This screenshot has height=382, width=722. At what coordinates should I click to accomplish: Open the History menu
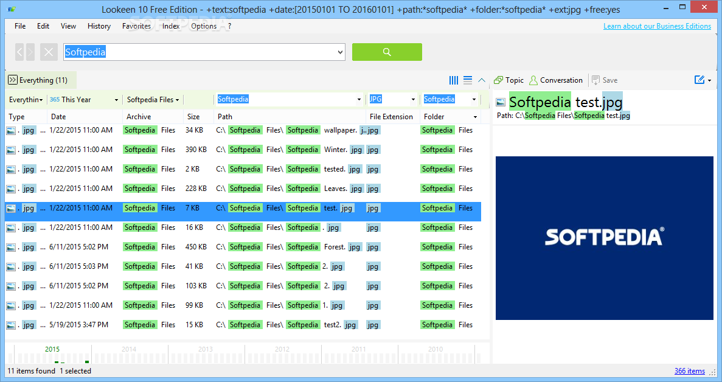click(99, 26)
